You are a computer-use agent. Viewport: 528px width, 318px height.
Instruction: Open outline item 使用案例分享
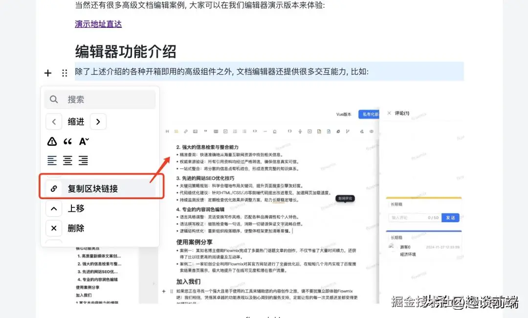(x=88, y=287)
